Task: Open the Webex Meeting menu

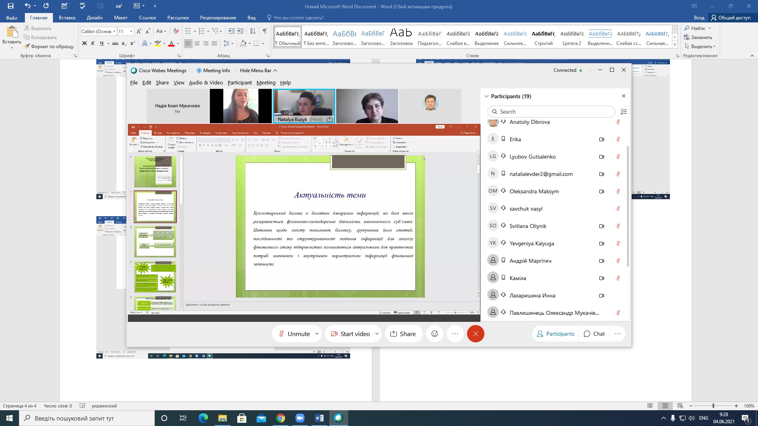Action: (x=266, y=82)
